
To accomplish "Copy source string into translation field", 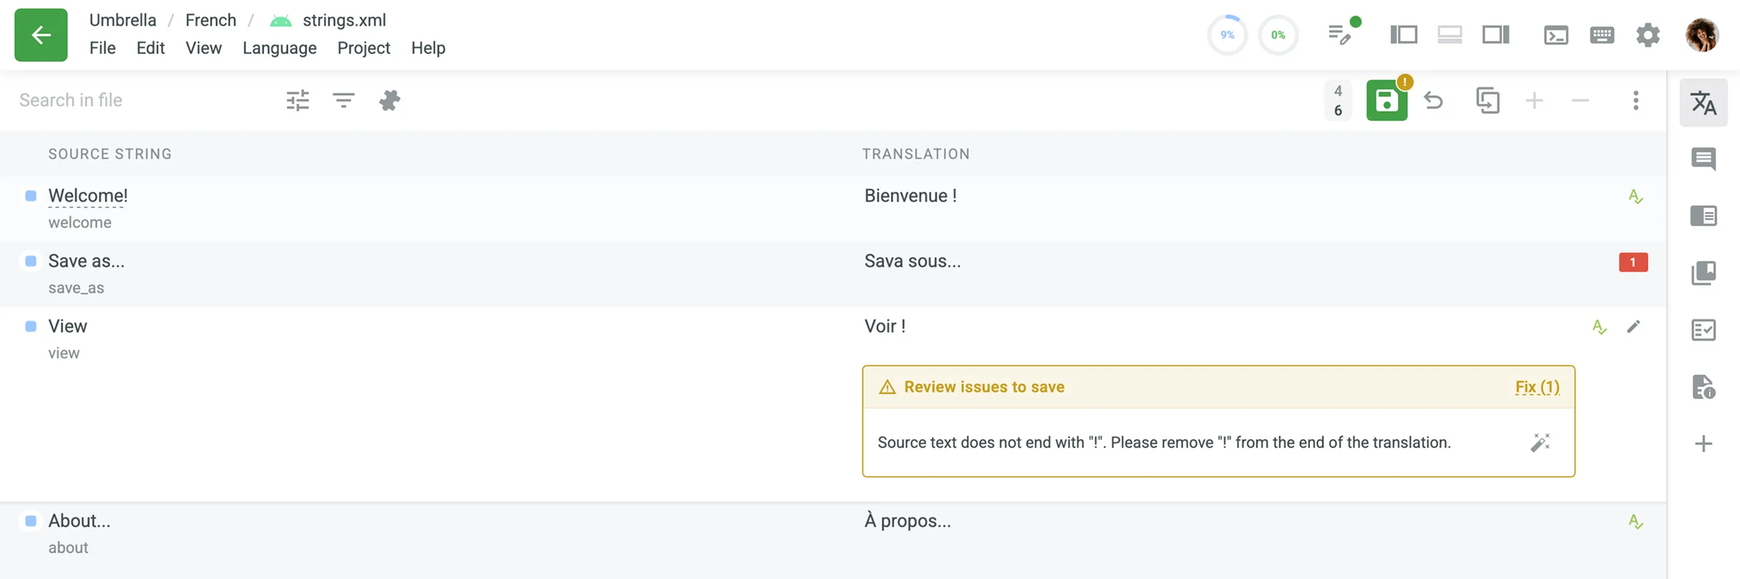I will point(1486,100).
